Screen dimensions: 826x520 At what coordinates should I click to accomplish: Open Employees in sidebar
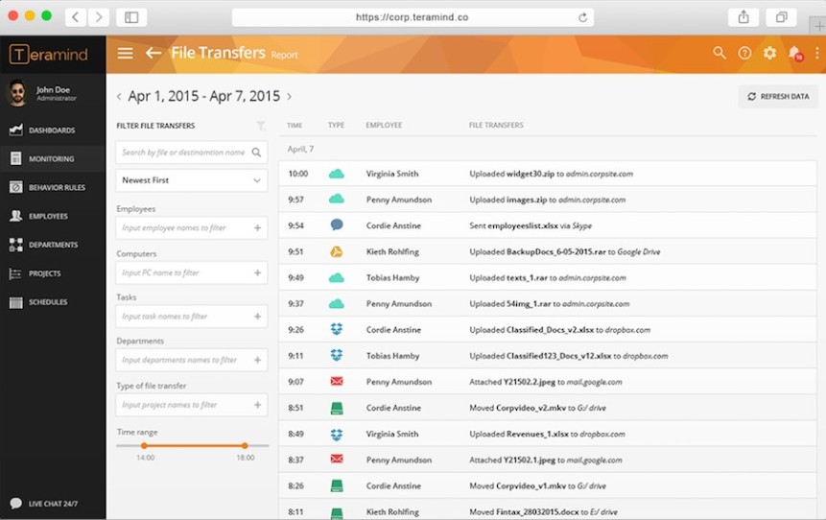click(x=53, y=216)
